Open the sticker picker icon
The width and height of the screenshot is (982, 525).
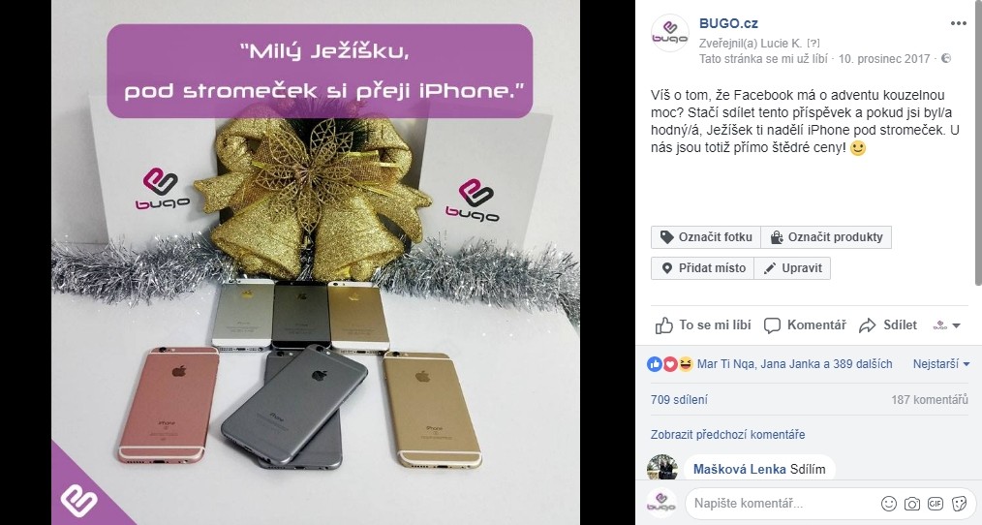click(959, 504)
